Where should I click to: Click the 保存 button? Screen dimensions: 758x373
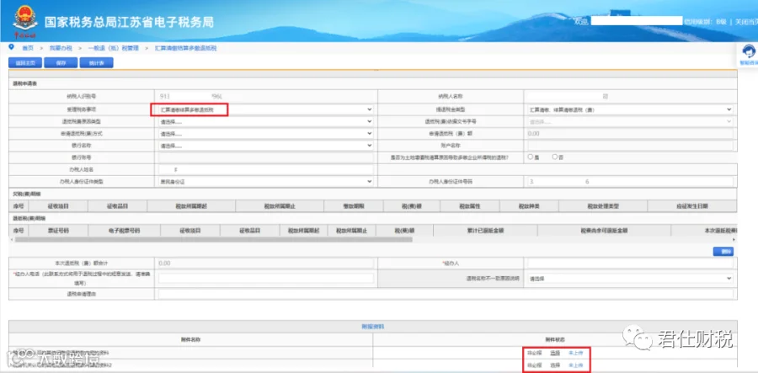click(61, 63)
